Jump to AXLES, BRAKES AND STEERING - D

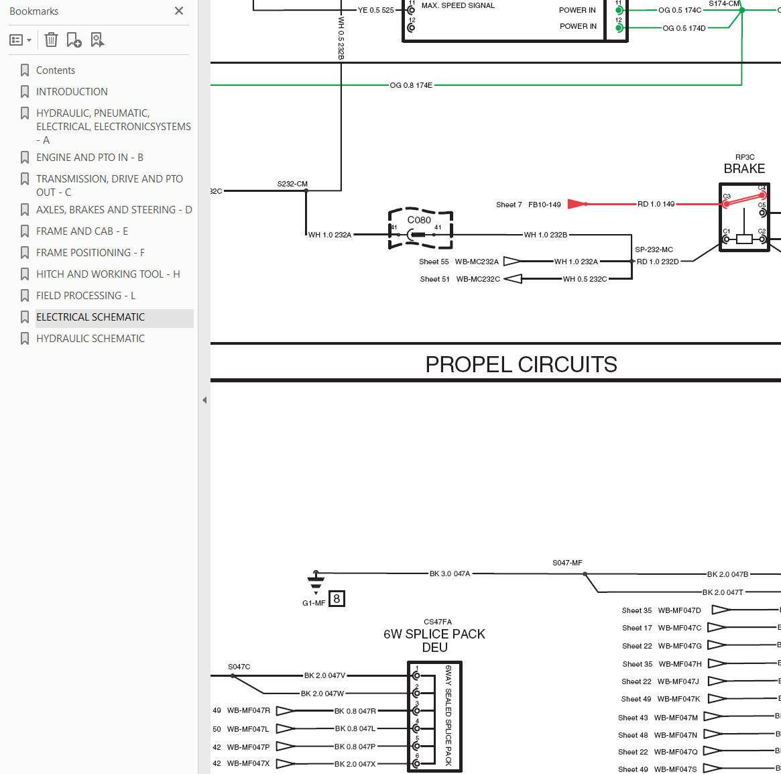click(x=114, y=210)
